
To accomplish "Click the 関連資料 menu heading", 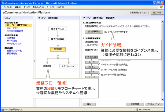I will 9,48.
